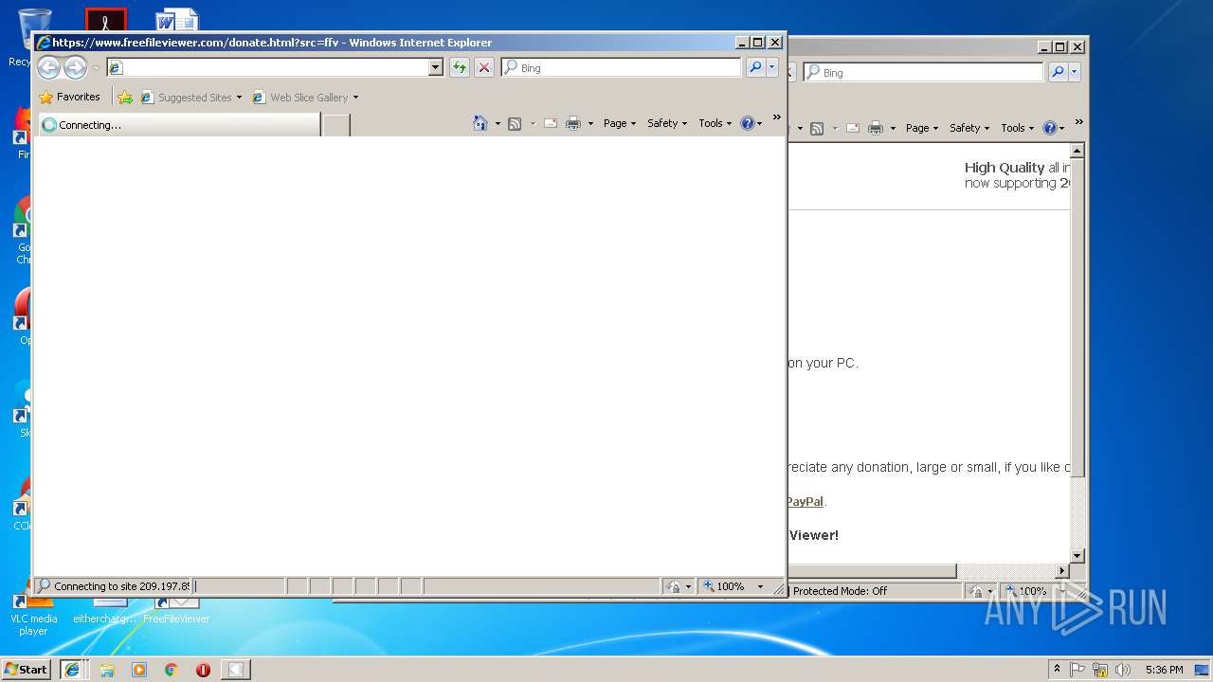Viewport: 1213px width, 682px height.
Task: Click the Home icon in front window
Action: pyautogui.click(x=480, y=123)
